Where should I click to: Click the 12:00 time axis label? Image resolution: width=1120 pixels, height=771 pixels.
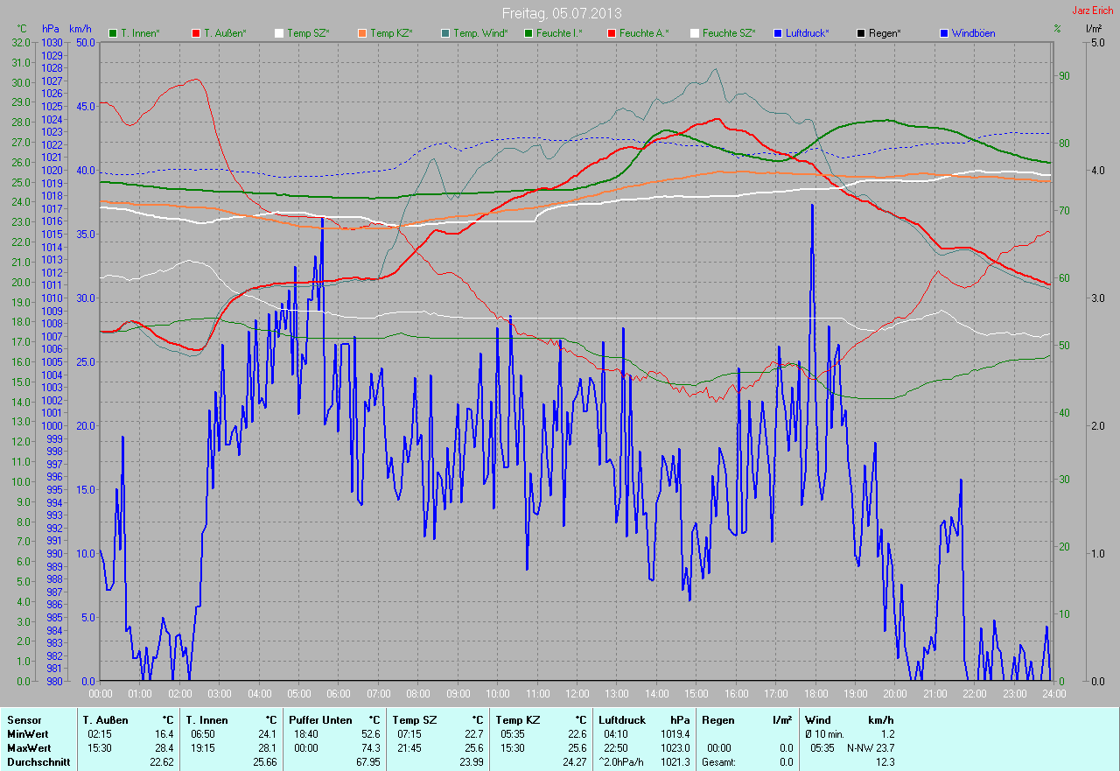(577, 693)
